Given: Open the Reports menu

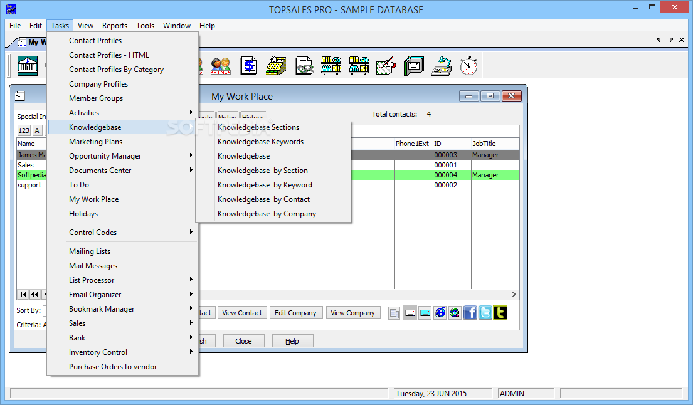Looking at the screenshot, I should [x=115, y=26].
